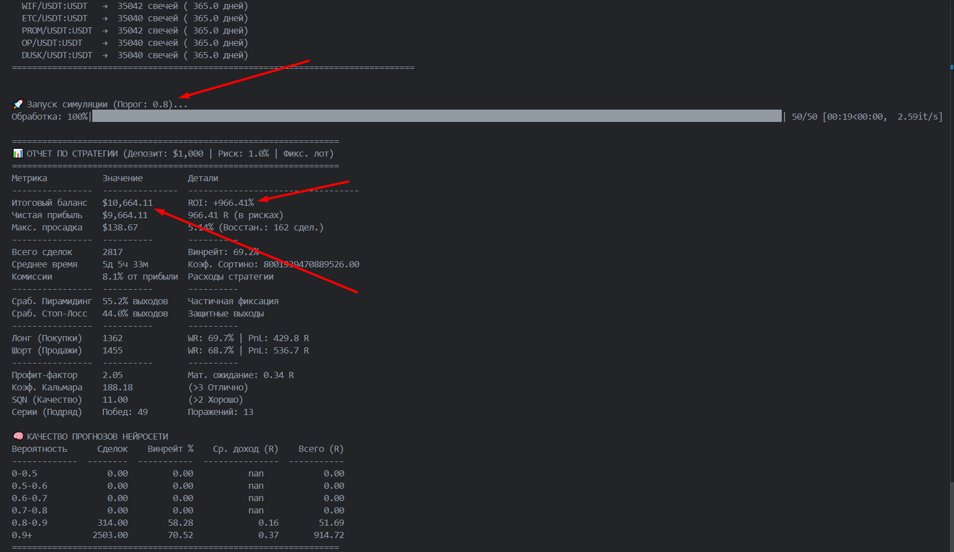Click the Шорт (Продажи) count 1455
This screenshot has width=954, height=552.
(x=112, y=350)
